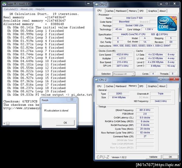Click the CAS# Latency value 8.0 clocks
This screenshot has width=182, height=168.
[x=145, y=118]
